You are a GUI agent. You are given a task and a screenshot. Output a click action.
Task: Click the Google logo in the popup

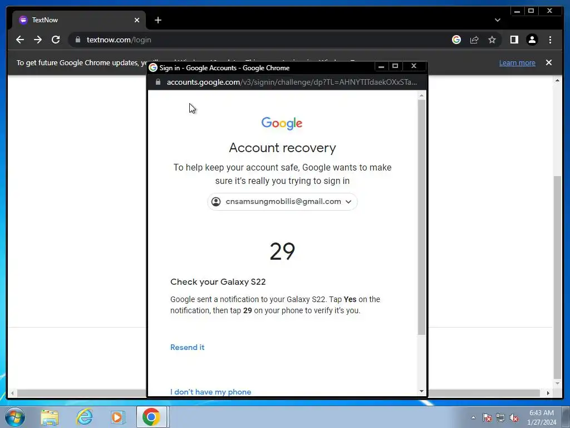point(282,123)
